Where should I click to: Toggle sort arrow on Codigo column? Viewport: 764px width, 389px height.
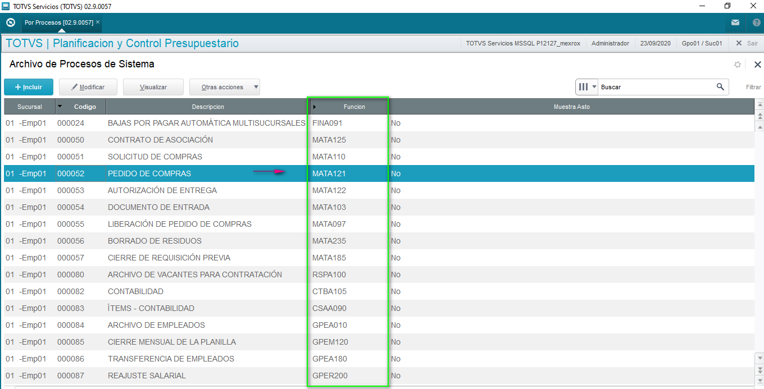pos(60,107)
